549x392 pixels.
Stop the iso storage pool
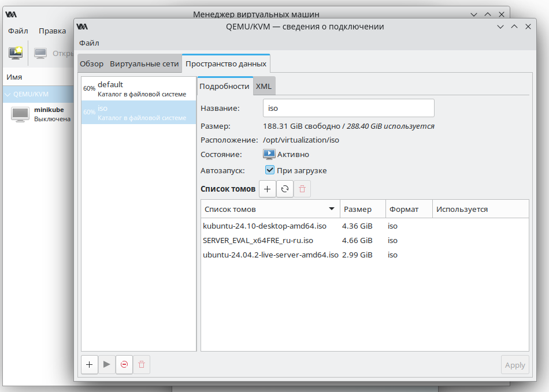[124, 364]
